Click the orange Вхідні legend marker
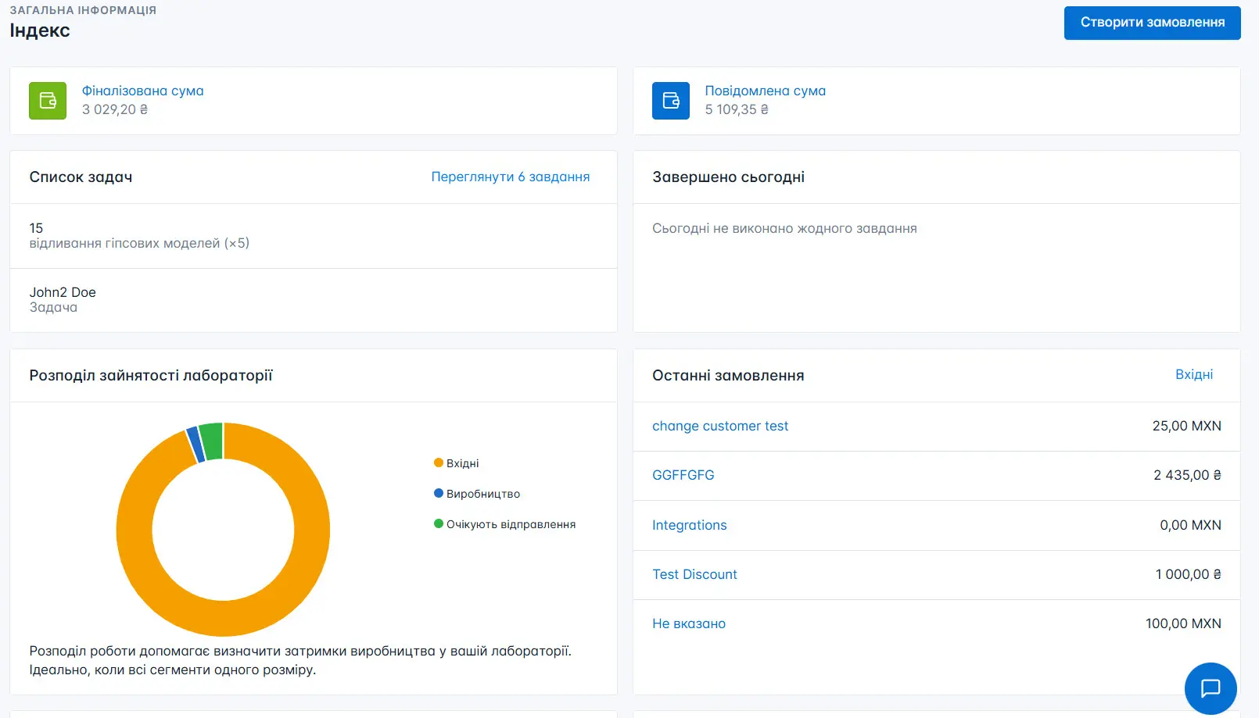Viewport: 1259px width, 718px height. point(438,462)
